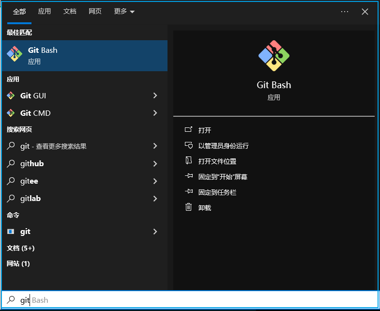This screenshot has width=380, height=311.
Task: Expand the github suggestion chevron
Action: (155, 164)
